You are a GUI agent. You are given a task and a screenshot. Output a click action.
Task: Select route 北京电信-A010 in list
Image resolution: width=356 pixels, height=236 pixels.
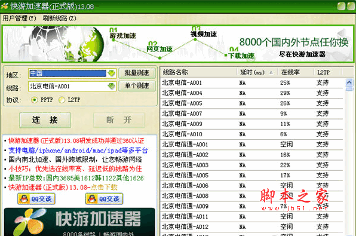(x=251, y=134)
